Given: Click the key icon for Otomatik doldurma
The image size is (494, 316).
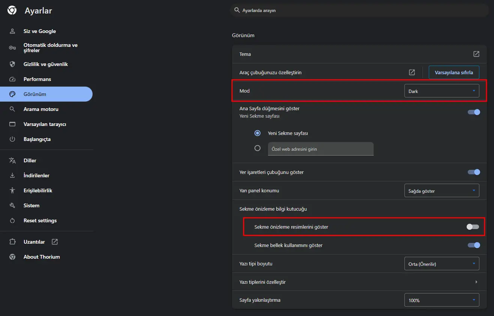Looking at the screenshot, I should [x=12, y=48].
